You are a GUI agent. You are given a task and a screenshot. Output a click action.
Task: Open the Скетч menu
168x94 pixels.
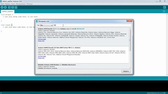pyautogui.click(x=13, y=4)
